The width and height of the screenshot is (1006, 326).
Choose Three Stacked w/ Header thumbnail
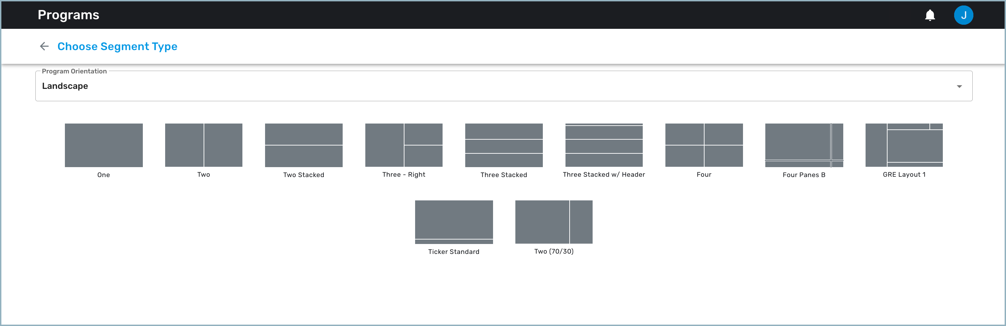click(604, 145)
